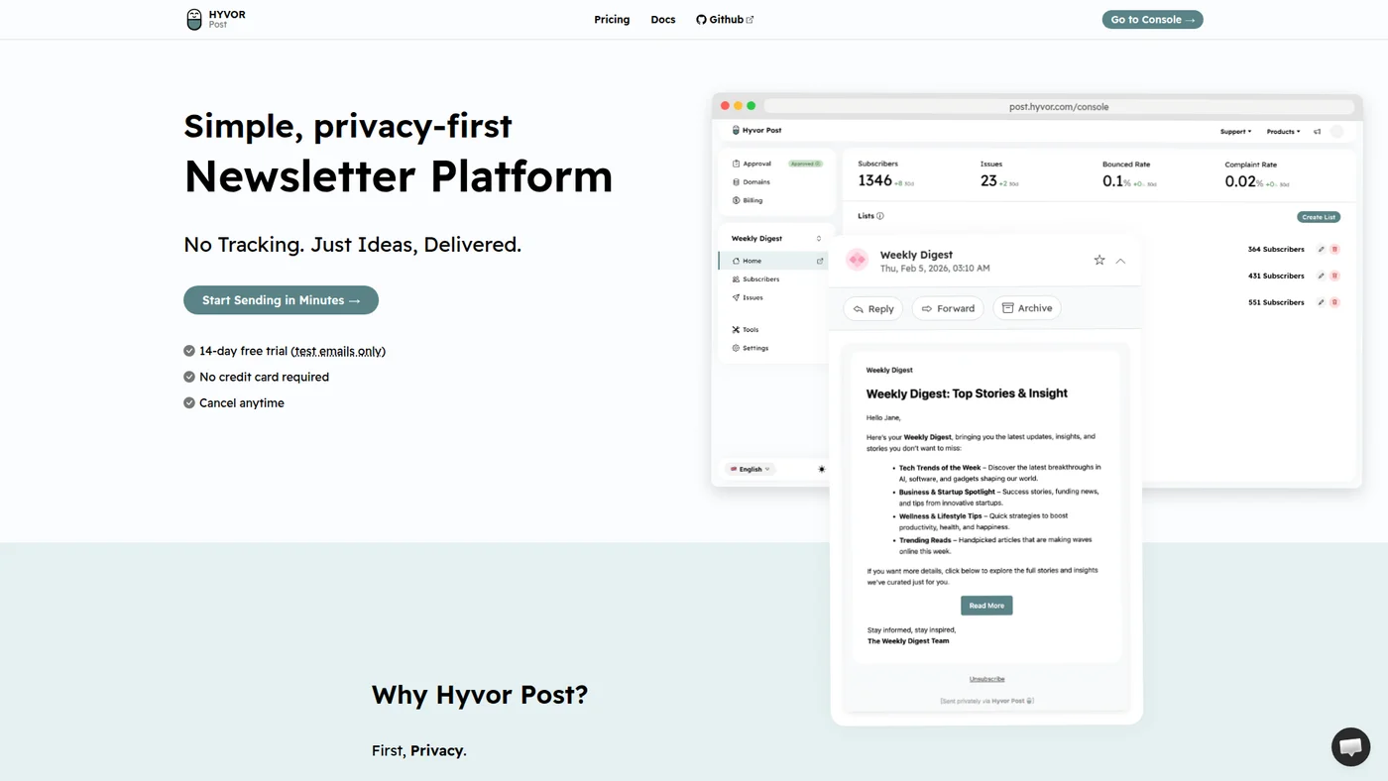The height and width of the screenshot is (781, 1388).
Task: Click the Bounced Rate 0.1% stat
Action: 1129,174
